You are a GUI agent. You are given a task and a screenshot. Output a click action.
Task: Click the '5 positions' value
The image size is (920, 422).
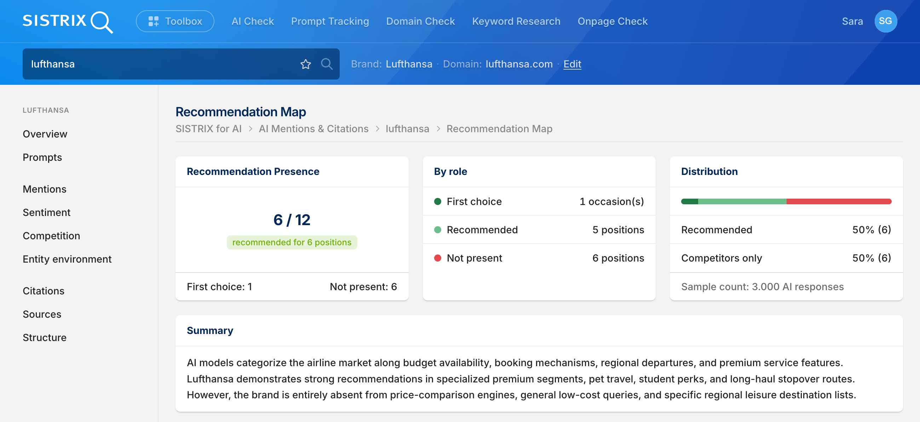coord(618,230)
